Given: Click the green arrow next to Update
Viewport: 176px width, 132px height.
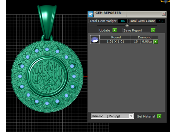Looking at the screenshot, I should tap(114, 30).
